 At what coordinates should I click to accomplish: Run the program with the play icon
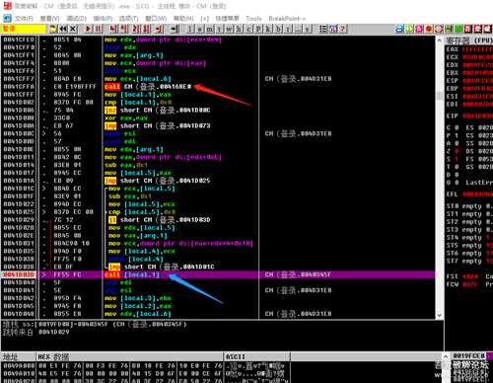pos(88,29)
